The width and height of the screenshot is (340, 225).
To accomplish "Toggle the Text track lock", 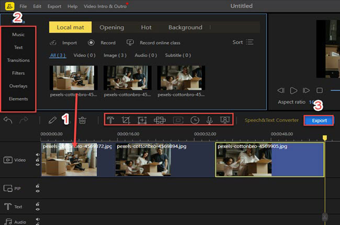I will (x=38, y=204).
